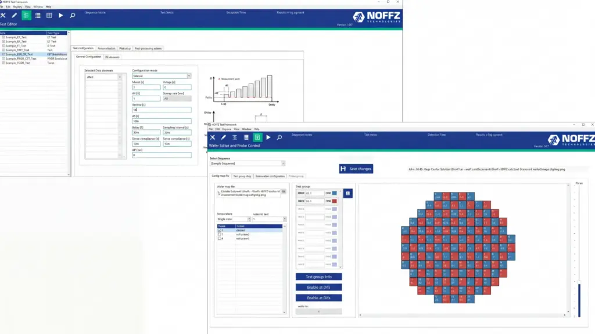Click the 'notes to test' spinner arrows
Image resolution: width=595 pixels, height=334 pixels.
click(x=285, y=219)
